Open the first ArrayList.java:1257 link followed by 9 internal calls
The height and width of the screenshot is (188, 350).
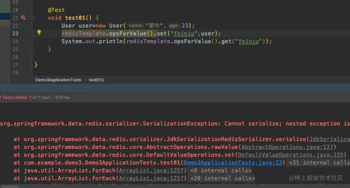click(151, 170)
